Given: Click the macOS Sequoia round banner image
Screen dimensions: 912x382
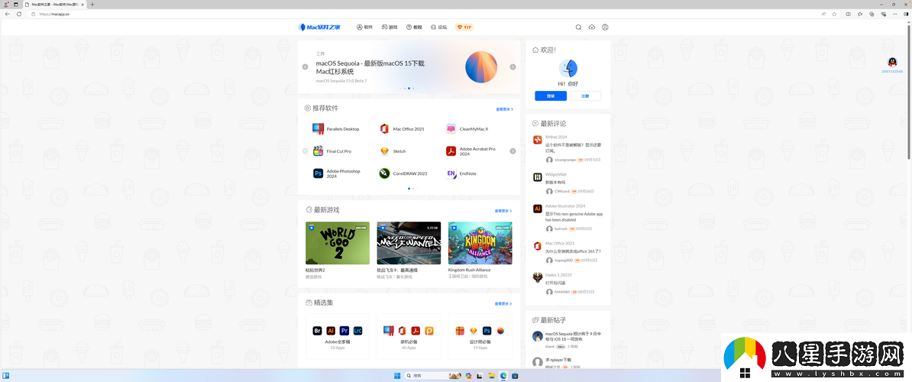Looking at the screenshot, I should click(x=481, y=67).
